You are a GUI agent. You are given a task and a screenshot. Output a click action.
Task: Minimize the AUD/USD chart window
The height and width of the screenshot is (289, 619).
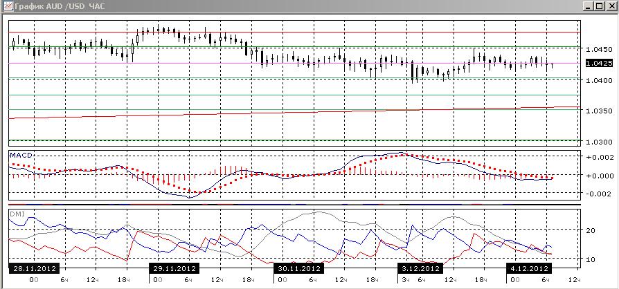point(589,6)
